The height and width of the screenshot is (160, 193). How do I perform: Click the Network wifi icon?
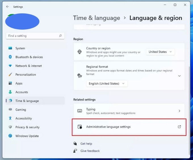point(10,66)
